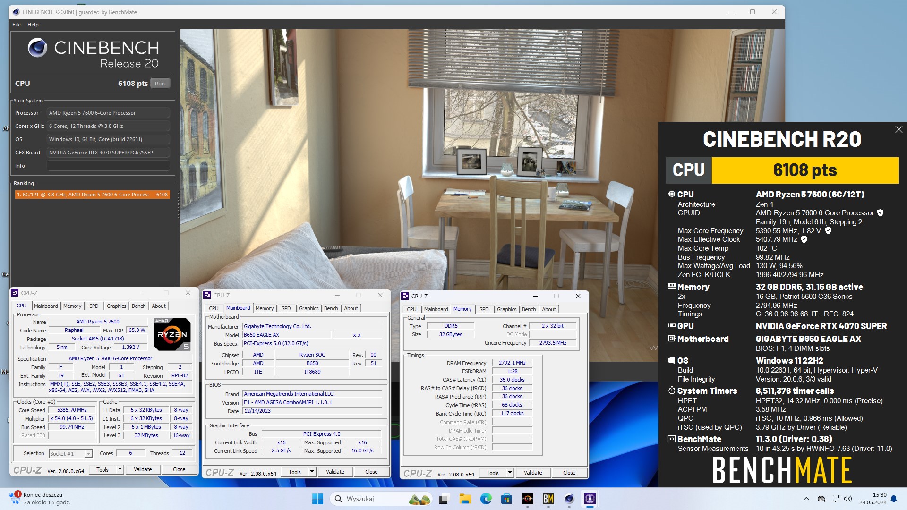Open File Explorer from taskbar
The height and width of the screenshot is (510, 907).
(465, 499)
